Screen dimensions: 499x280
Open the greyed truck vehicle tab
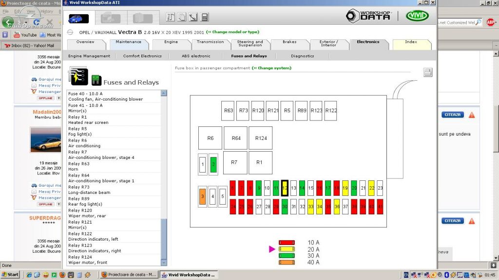[x=111, y=18]
